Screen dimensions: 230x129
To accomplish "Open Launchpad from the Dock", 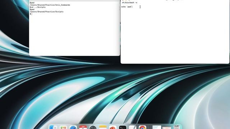I will [x=63, y=127].
